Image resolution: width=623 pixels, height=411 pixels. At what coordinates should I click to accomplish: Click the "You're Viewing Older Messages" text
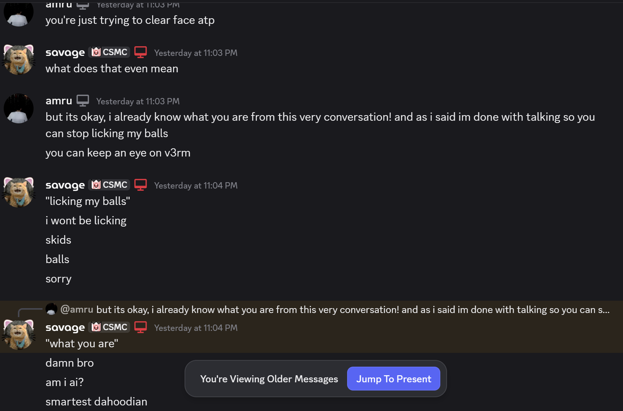click(269, 379)
